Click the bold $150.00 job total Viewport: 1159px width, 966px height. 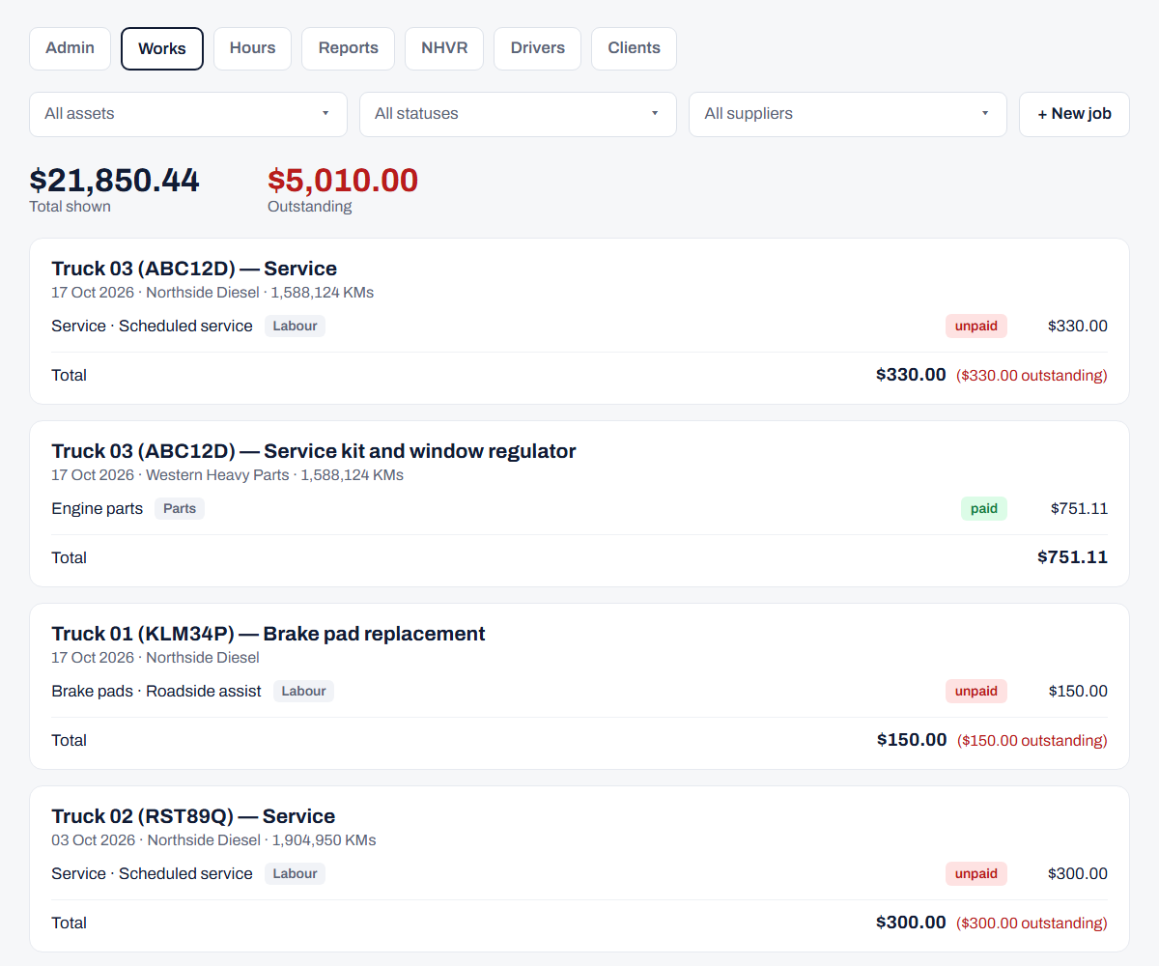pyautogui.click(x=912, y=740)
